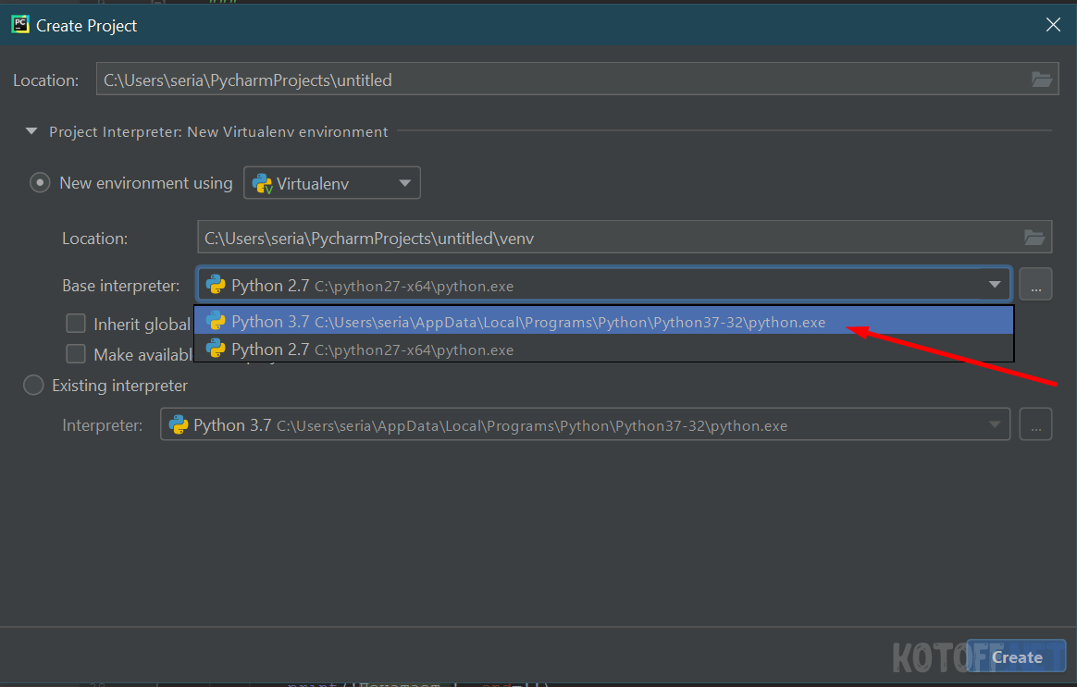The width and height of the screenshot is (1077, 687).
Task: Open the Virtualenv environment type dropdown
Action: tap(404, 183)
